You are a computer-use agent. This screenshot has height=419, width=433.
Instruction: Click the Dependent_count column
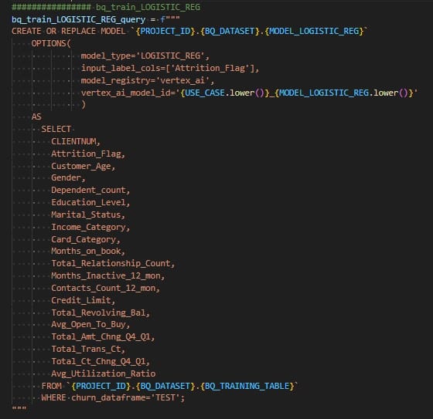88,190
